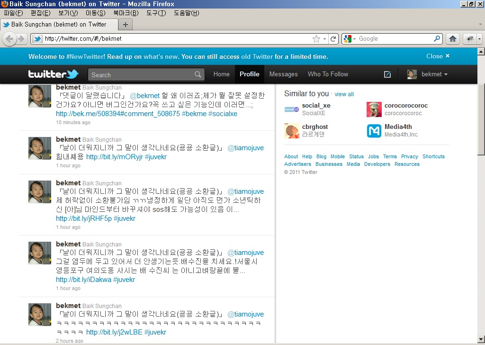Go to the Firefox home page icon
The width and height of the screenshot is (485, 345).
[453, 39]
